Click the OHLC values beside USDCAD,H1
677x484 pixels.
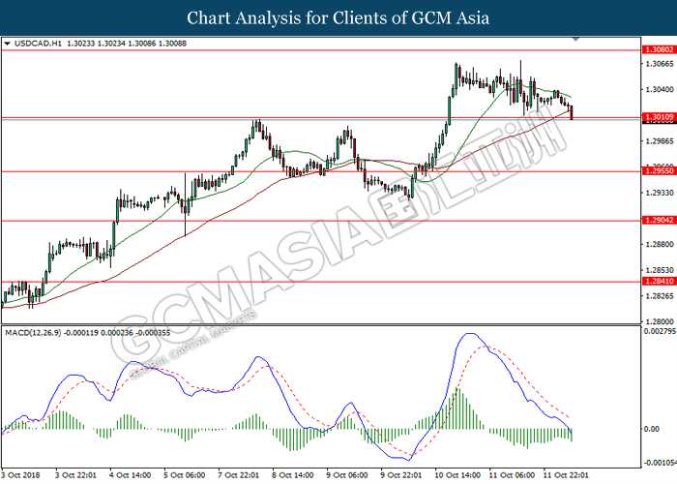[x=127, y=44]
